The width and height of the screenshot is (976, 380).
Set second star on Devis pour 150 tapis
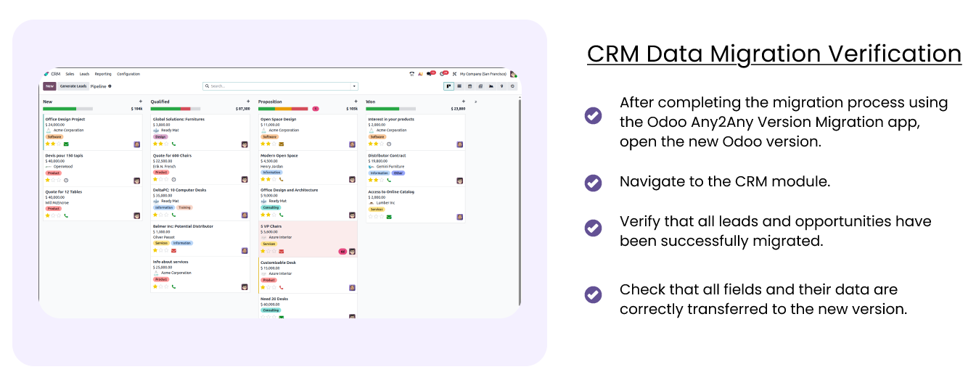click(x=53, y=180)
